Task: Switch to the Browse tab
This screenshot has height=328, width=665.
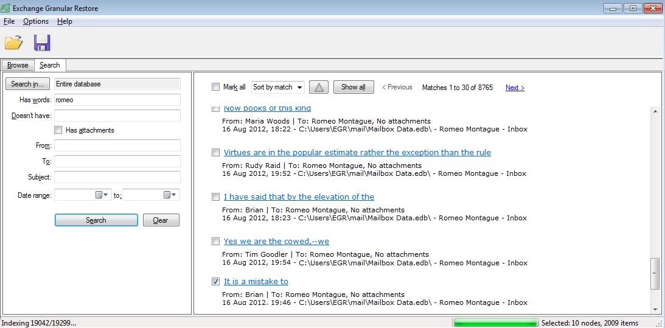Action: click(18, 65)
